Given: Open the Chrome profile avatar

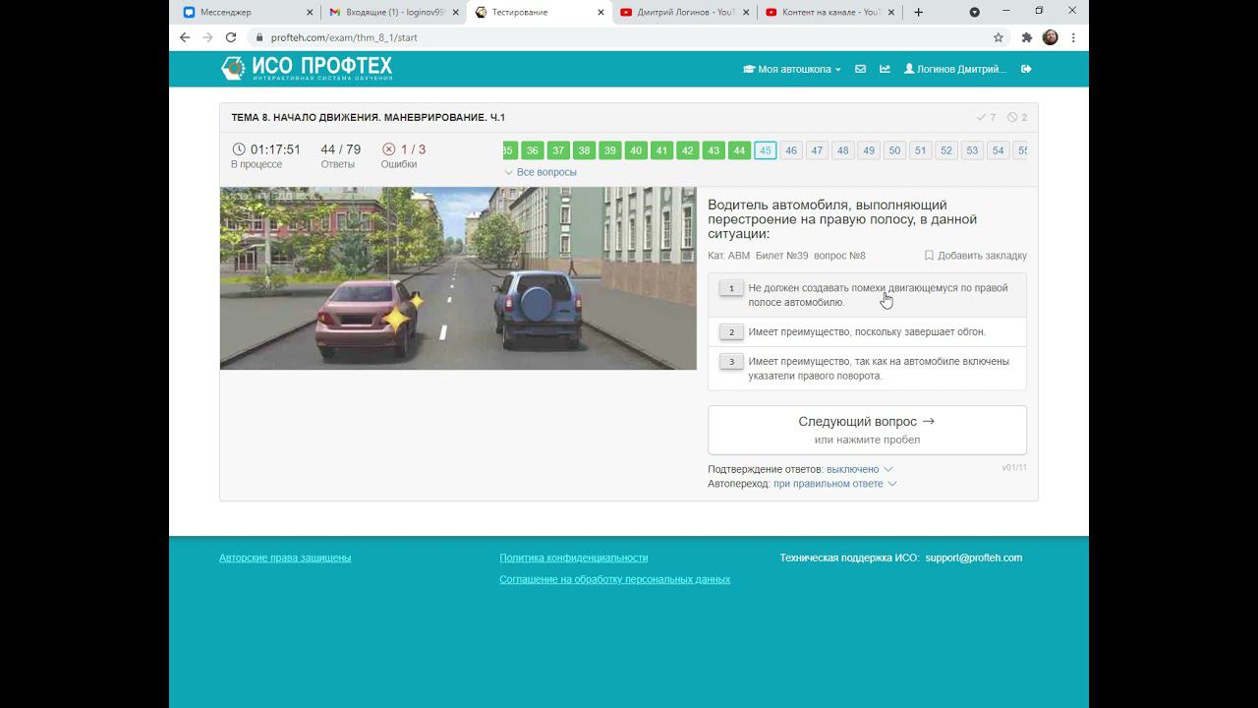Looking at the screenshot, I should tap(1050, 37).
